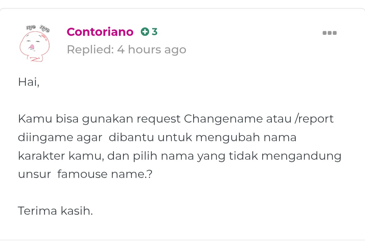Click the "Replied:" label under username
Viewport: 365px width, 243px height.
(90, 50)
